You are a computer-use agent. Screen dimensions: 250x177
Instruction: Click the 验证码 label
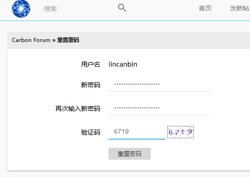90,132
